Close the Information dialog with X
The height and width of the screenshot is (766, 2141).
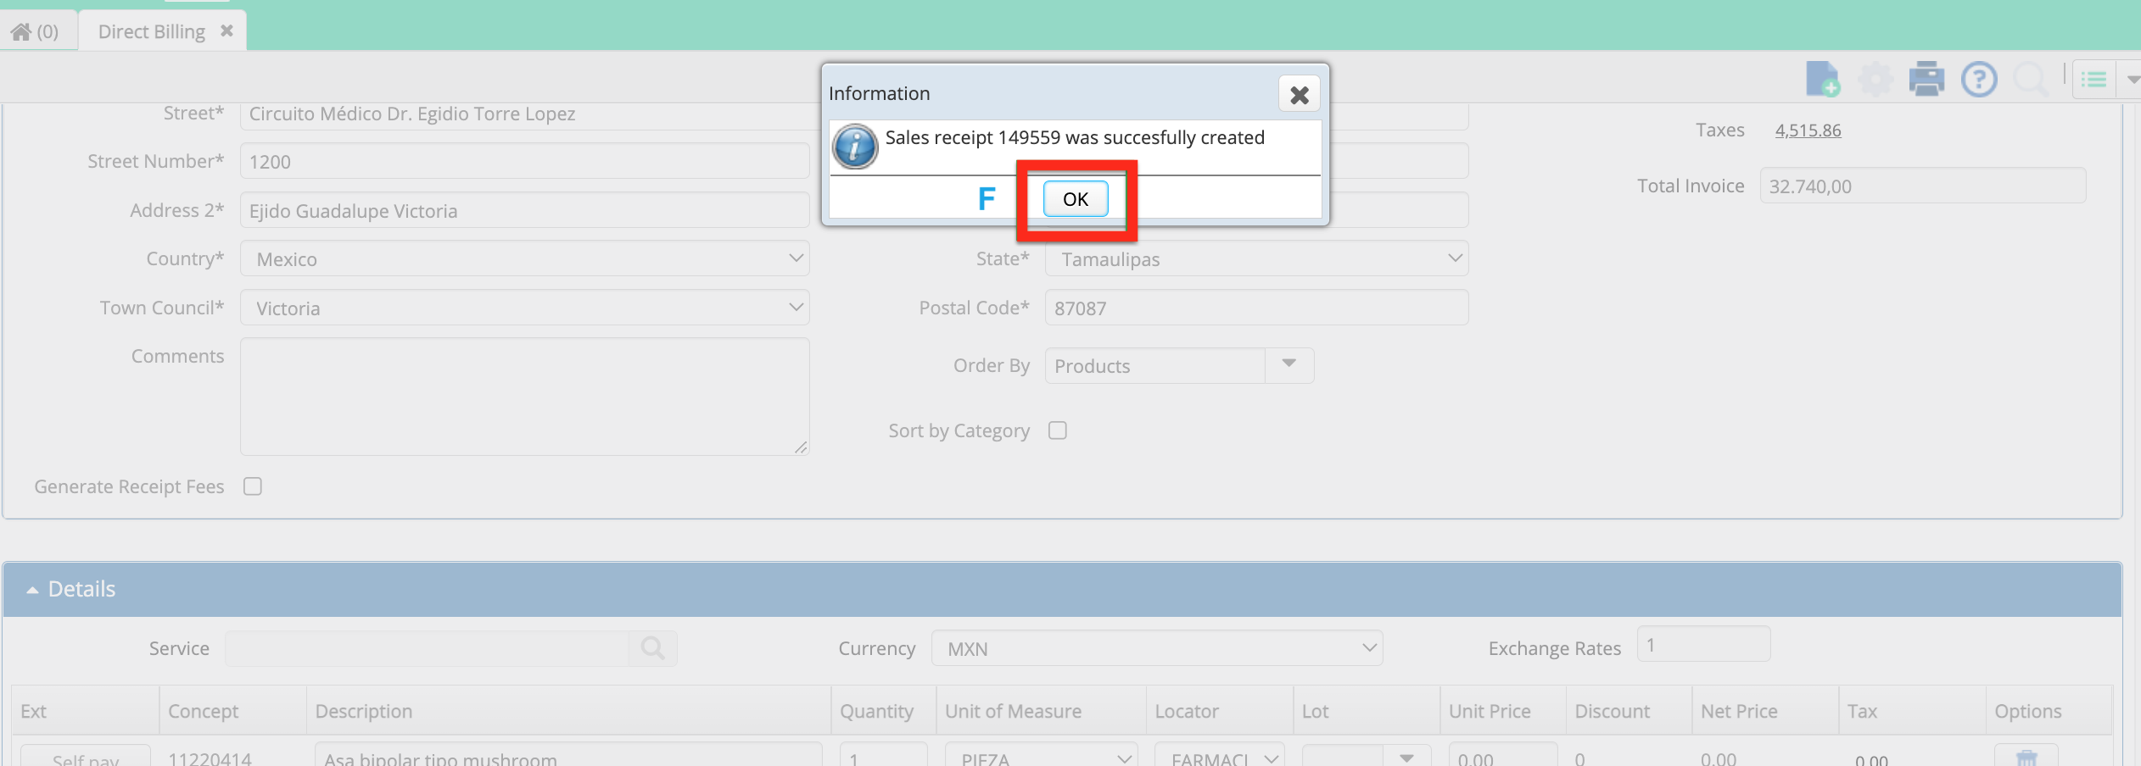tap(1299, 94)
